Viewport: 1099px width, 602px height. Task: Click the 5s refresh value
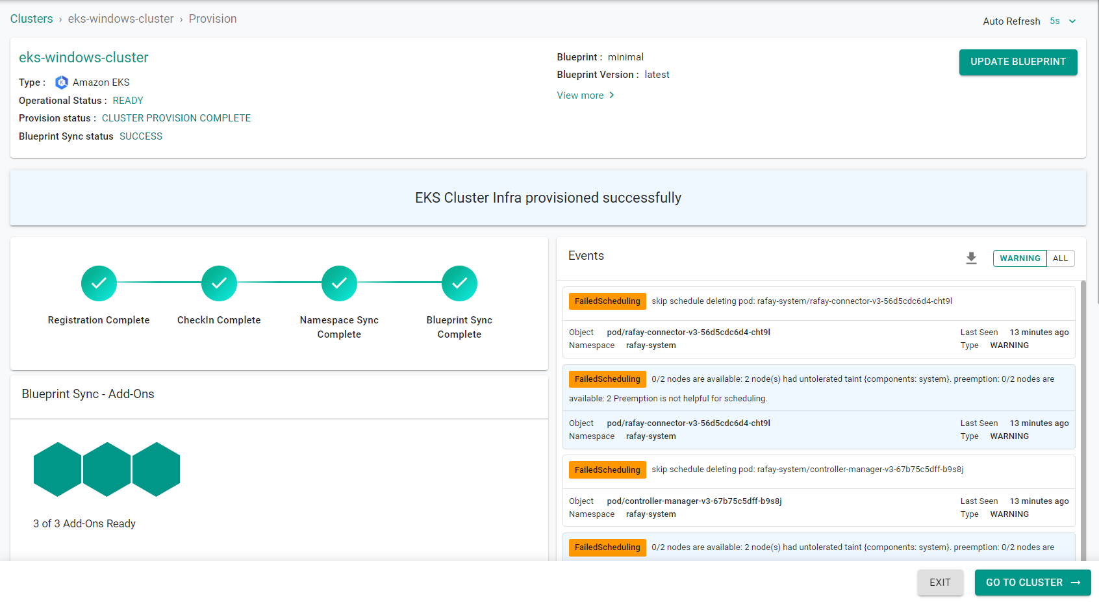click(1055, 21)
